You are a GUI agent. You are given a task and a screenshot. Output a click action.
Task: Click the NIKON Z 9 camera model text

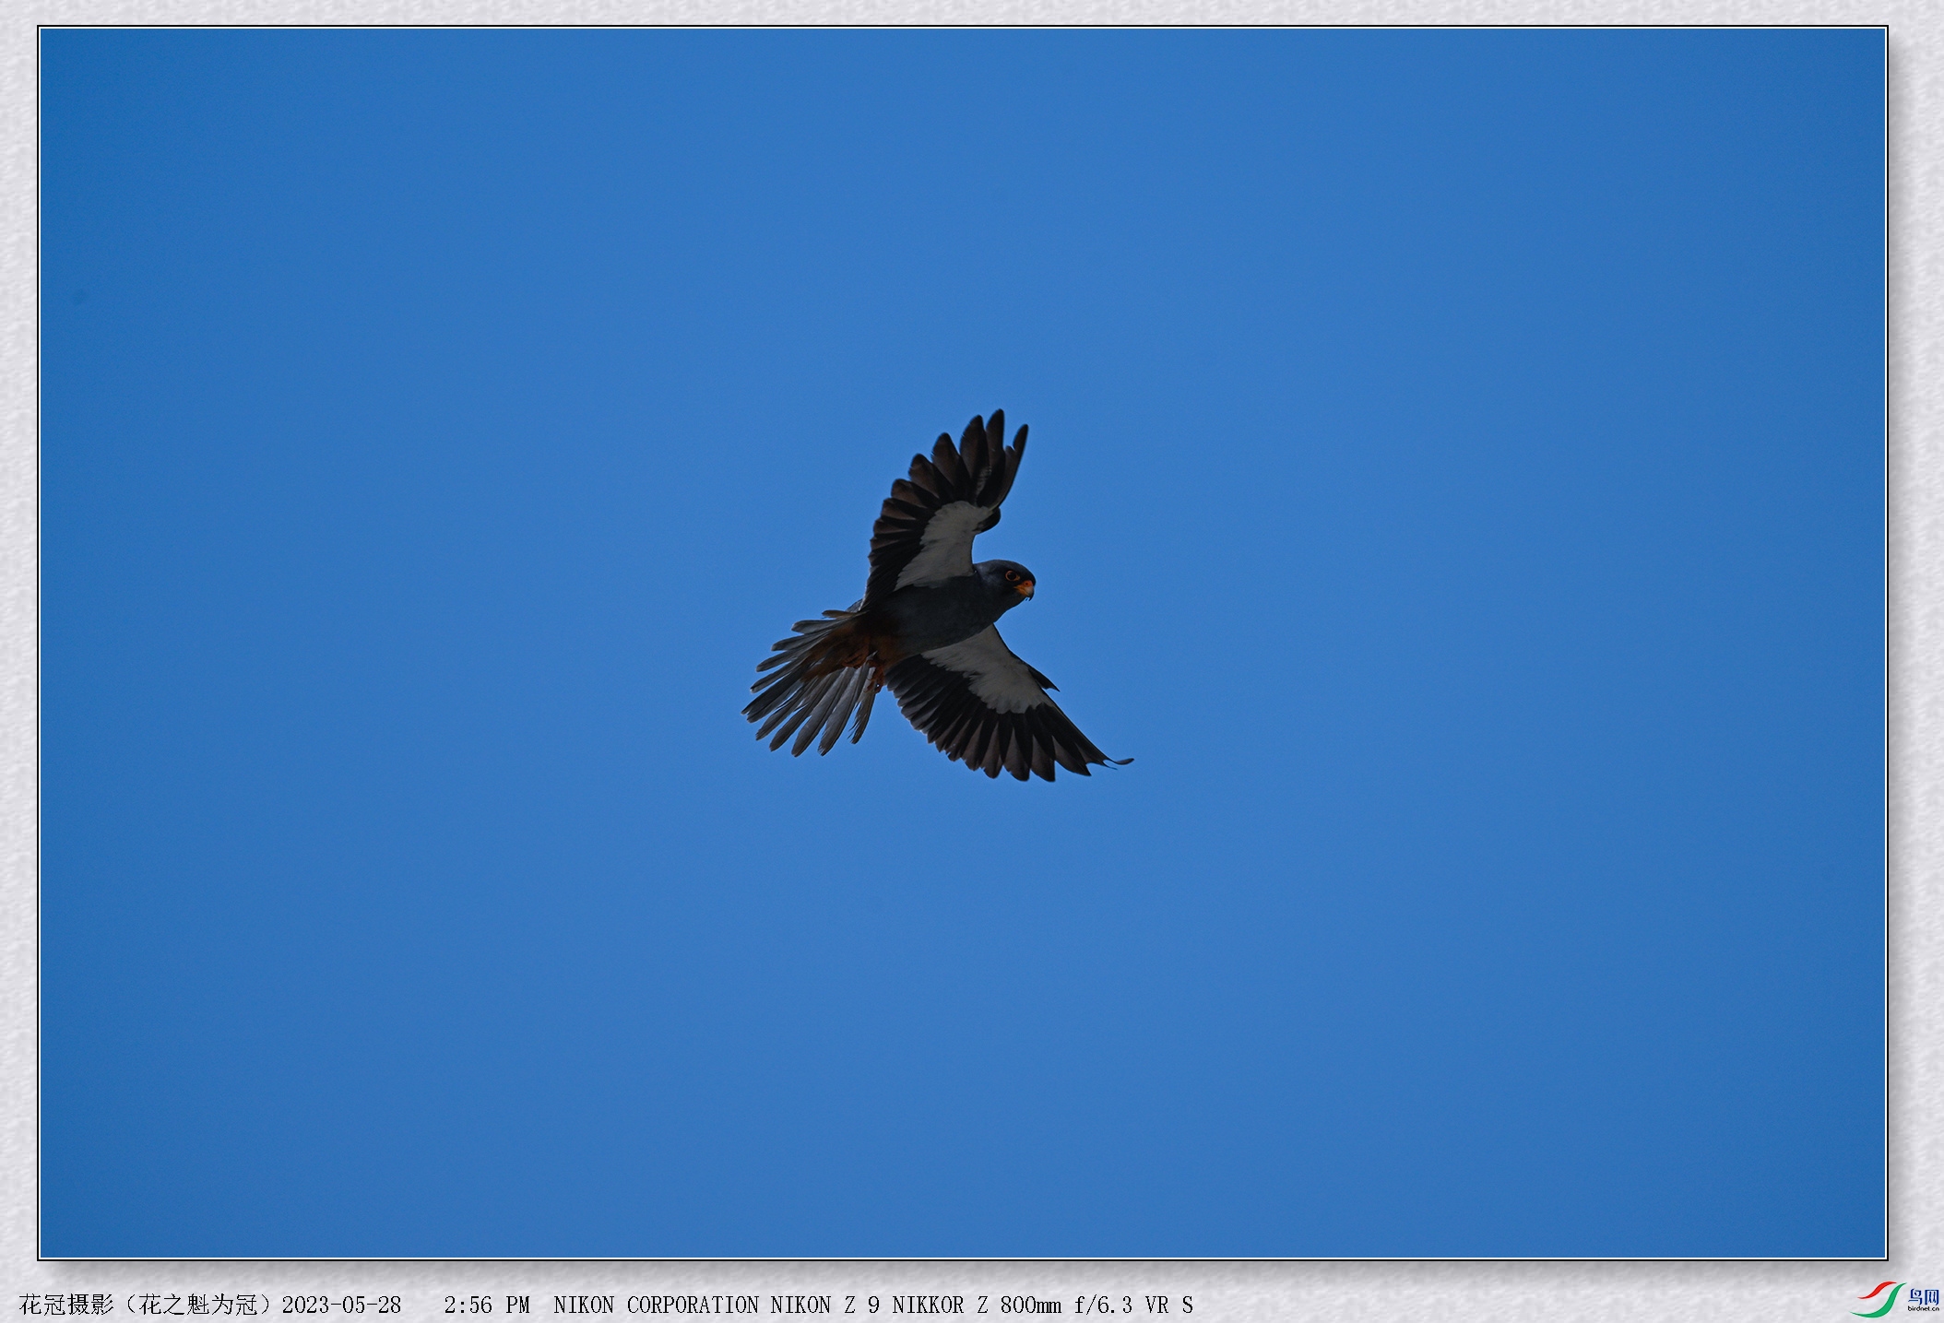tap(824, 1305)
